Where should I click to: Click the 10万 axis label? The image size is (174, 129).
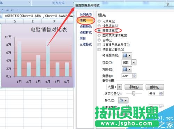(x=8, y=37)
